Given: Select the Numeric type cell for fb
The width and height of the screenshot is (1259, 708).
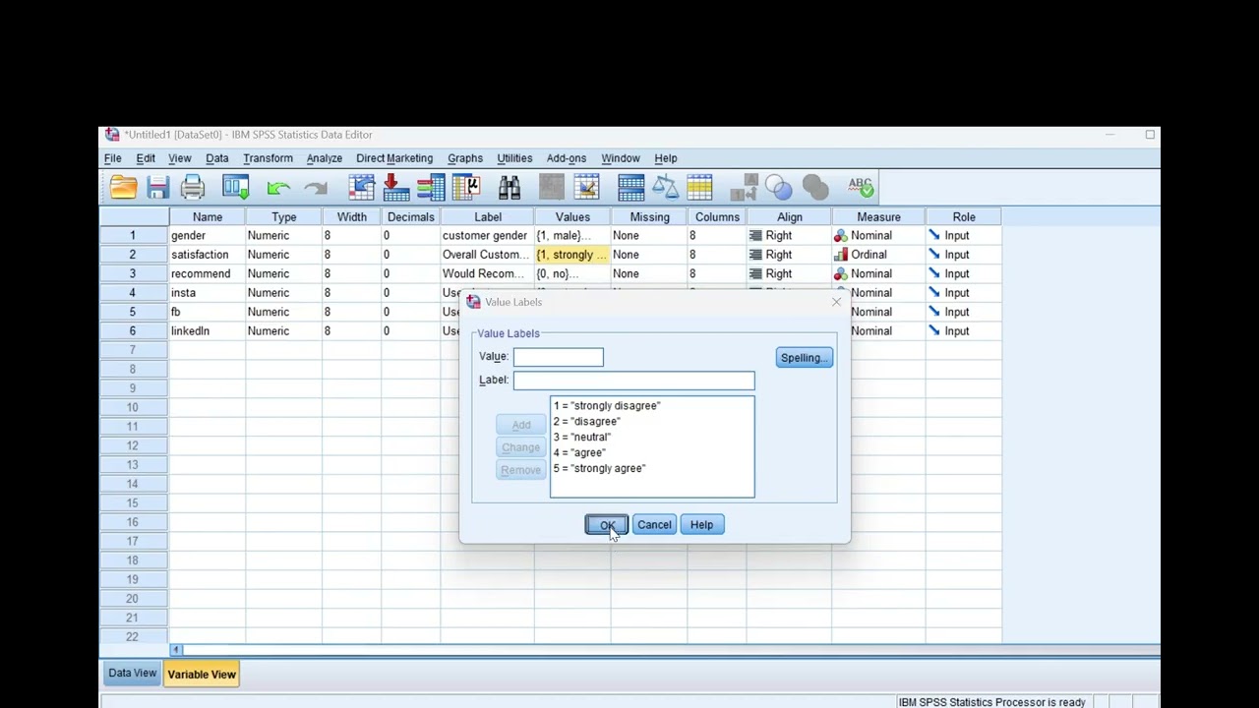Looking at the screenshot, I should pyautogui.click(x=284, y=313).
